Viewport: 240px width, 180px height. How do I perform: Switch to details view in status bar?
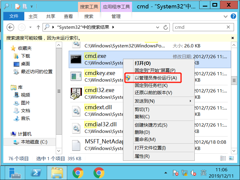(223, 158)
